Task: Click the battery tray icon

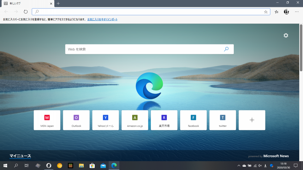Action: click(x=250, y=166)
